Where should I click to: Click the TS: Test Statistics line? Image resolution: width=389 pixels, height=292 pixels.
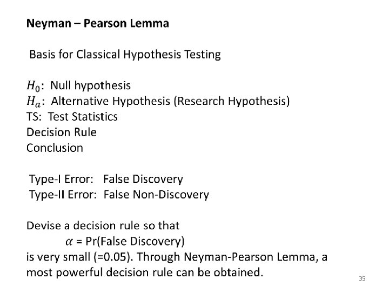[x=72, y=117]
